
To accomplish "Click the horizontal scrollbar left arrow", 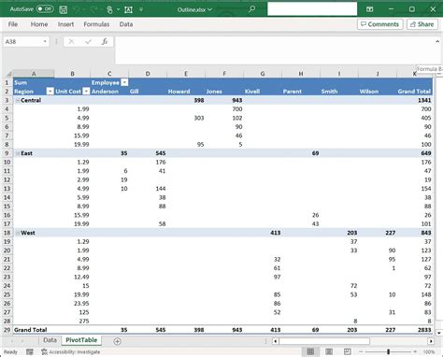I will (276, 341).
